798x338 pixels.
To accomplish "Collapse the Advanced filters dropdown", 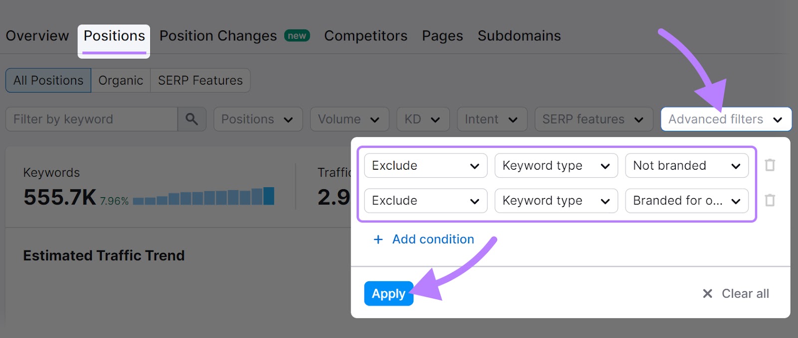I will pyautogui.click(x=726, y=119).
